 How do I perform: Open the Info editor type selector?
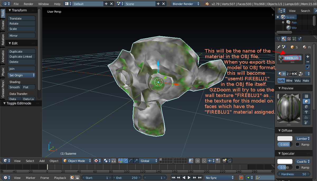(7, 4)
